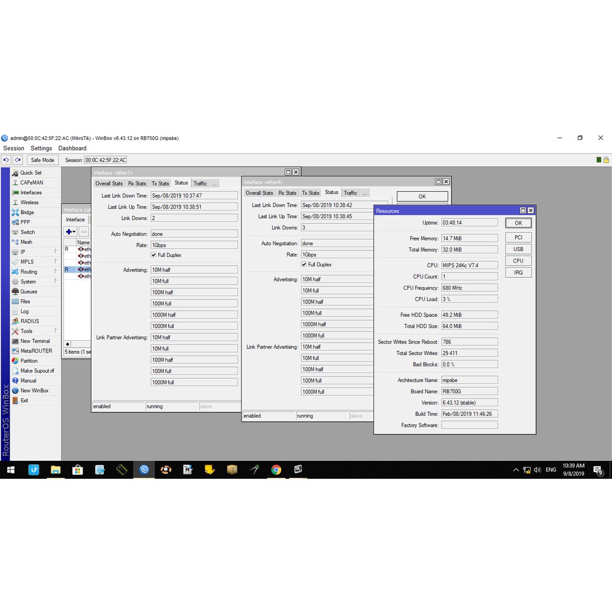Click the PCI button in Resources
Image resolution: width=612 pixels, height=612 pixels.
(518, 238)
